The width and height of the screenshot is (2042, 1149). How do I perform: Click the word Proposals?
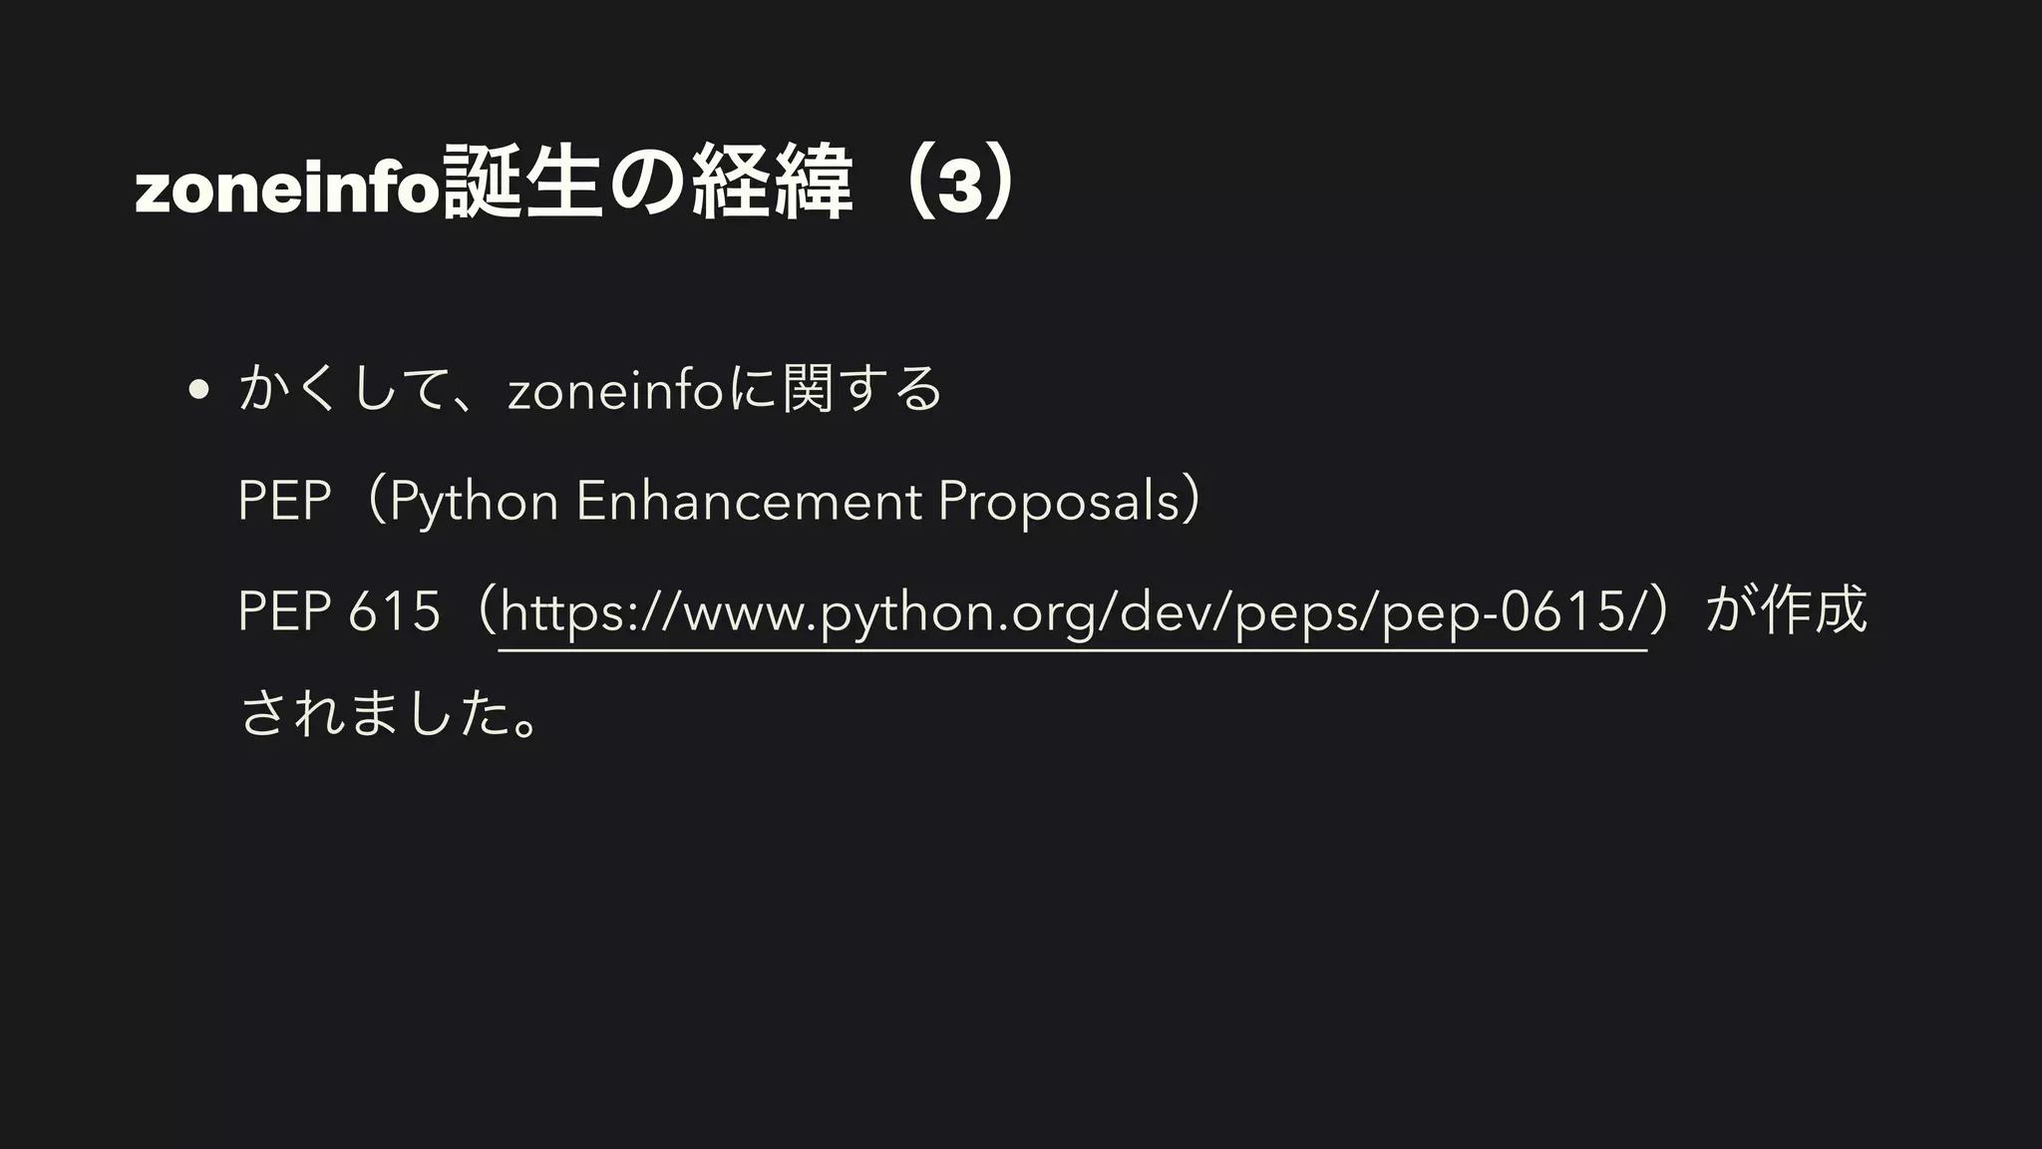pos(1059,502)
